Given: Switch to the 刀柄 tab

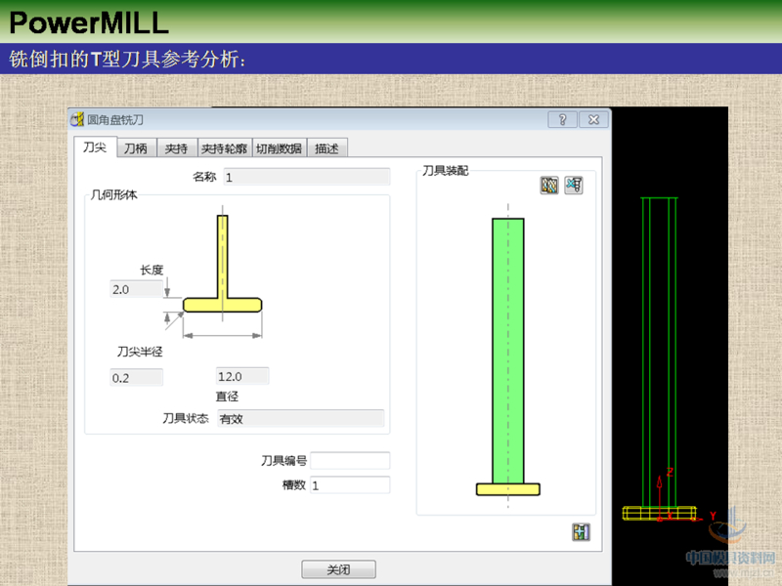Looking at the screenshot, I should coord(136,148).
